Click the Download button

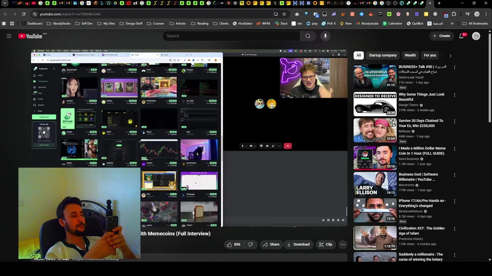pos(298,245)
